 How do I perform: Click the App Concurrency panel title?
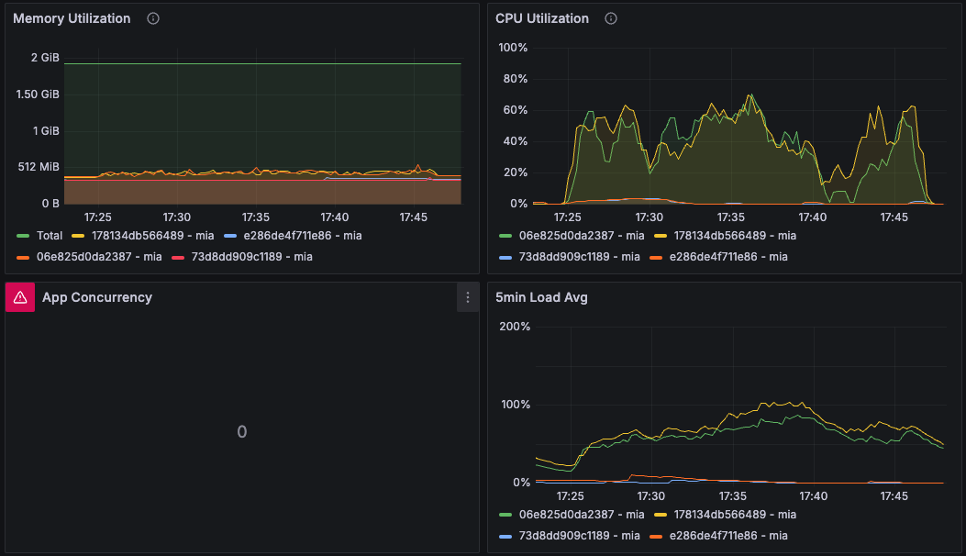pyautogui.click(x=97, y=297)
